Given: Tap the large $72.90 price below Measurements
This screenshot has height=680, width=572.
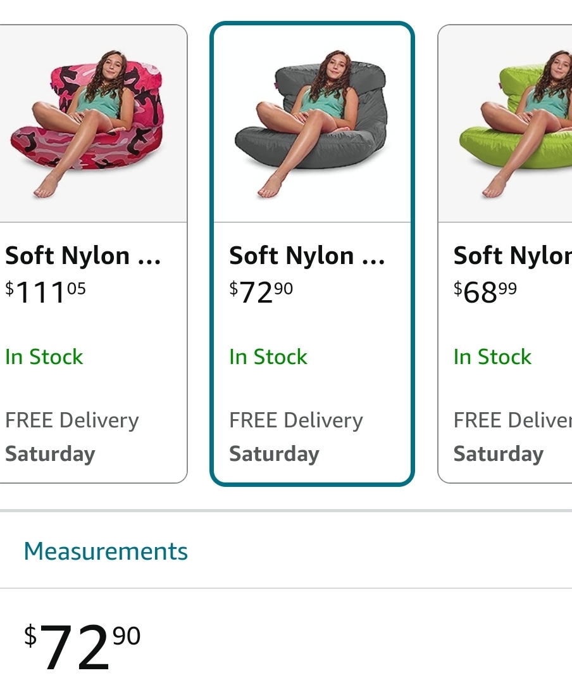Looking at the screenshot, I should 82,646.
